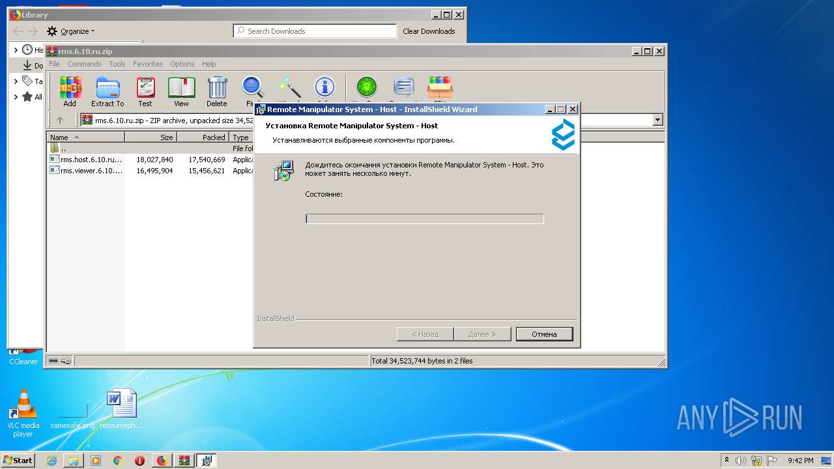Open Internet Explorer from taskbar
This screenshot has height=469, width=834.
[x=51, y=461]
